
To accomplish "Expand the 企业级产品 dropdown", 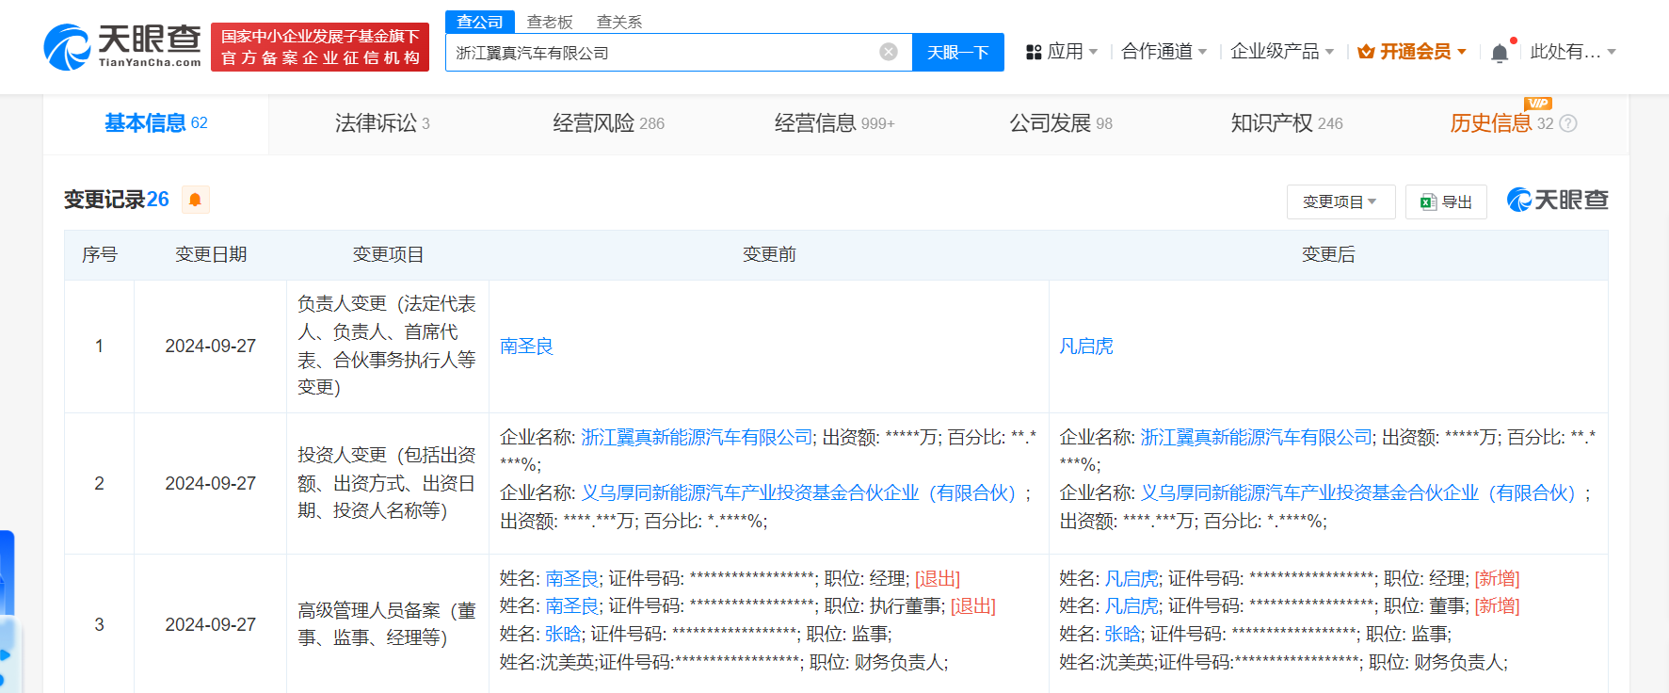I will pyautogui.click(x=1282, y=52).
